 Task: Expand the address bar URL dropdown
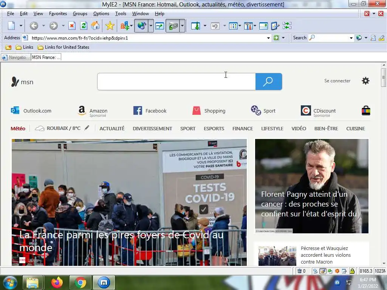coord(269,38)
